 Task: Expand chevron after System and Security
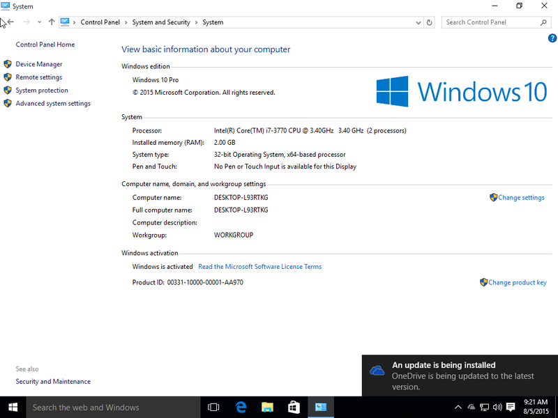point(196,22)
